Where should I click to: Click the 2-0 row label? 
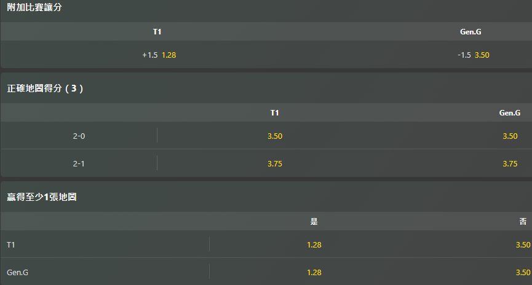tap(79, 136)
